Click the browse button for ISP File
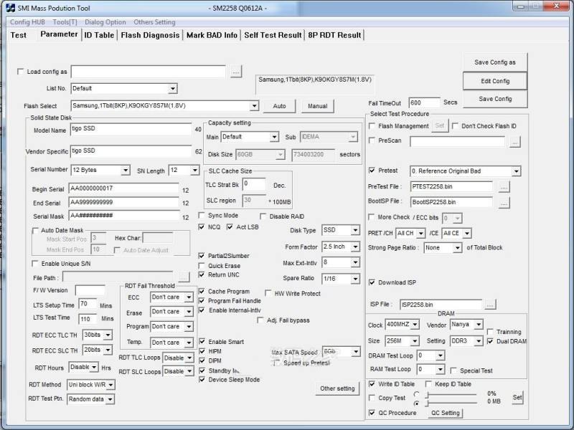This screenshot has width=574, height=430. tap(490, 305)
